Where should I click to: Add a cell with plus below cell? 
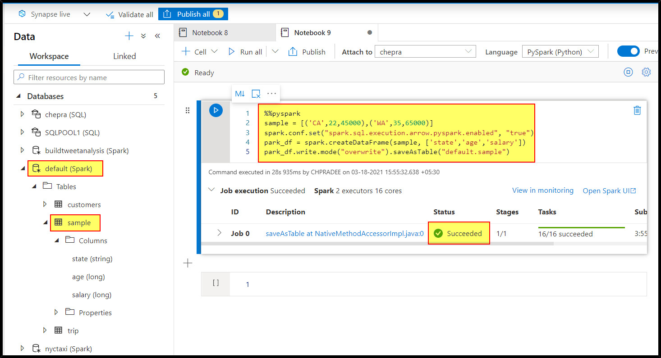[x=188, y=263]
